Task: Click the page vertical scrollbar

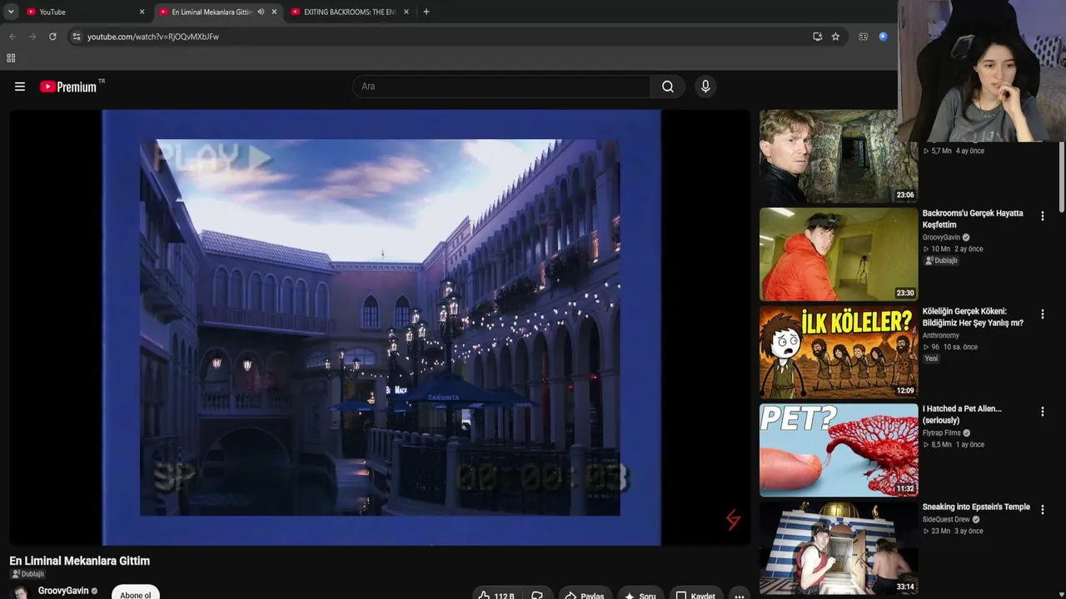Action: (1061, 176)
